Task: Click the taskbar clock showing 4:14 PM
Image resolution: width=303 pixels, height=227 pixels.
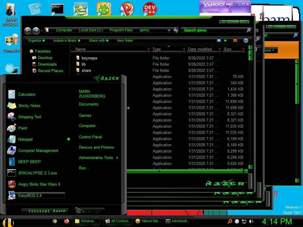Action: (277, 222)
